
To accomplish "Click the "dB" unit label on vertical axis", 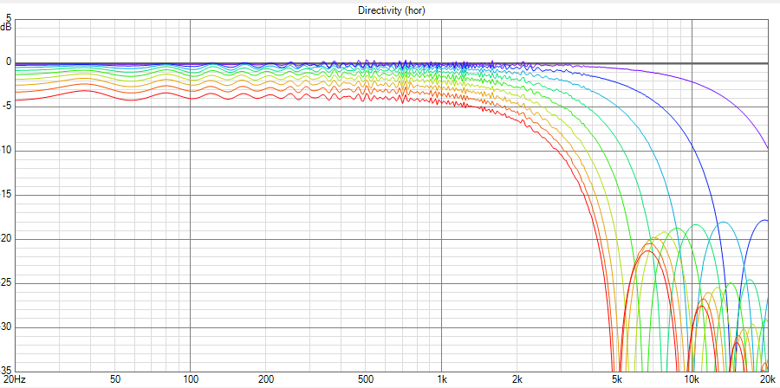I will click(x=5, y=28).
